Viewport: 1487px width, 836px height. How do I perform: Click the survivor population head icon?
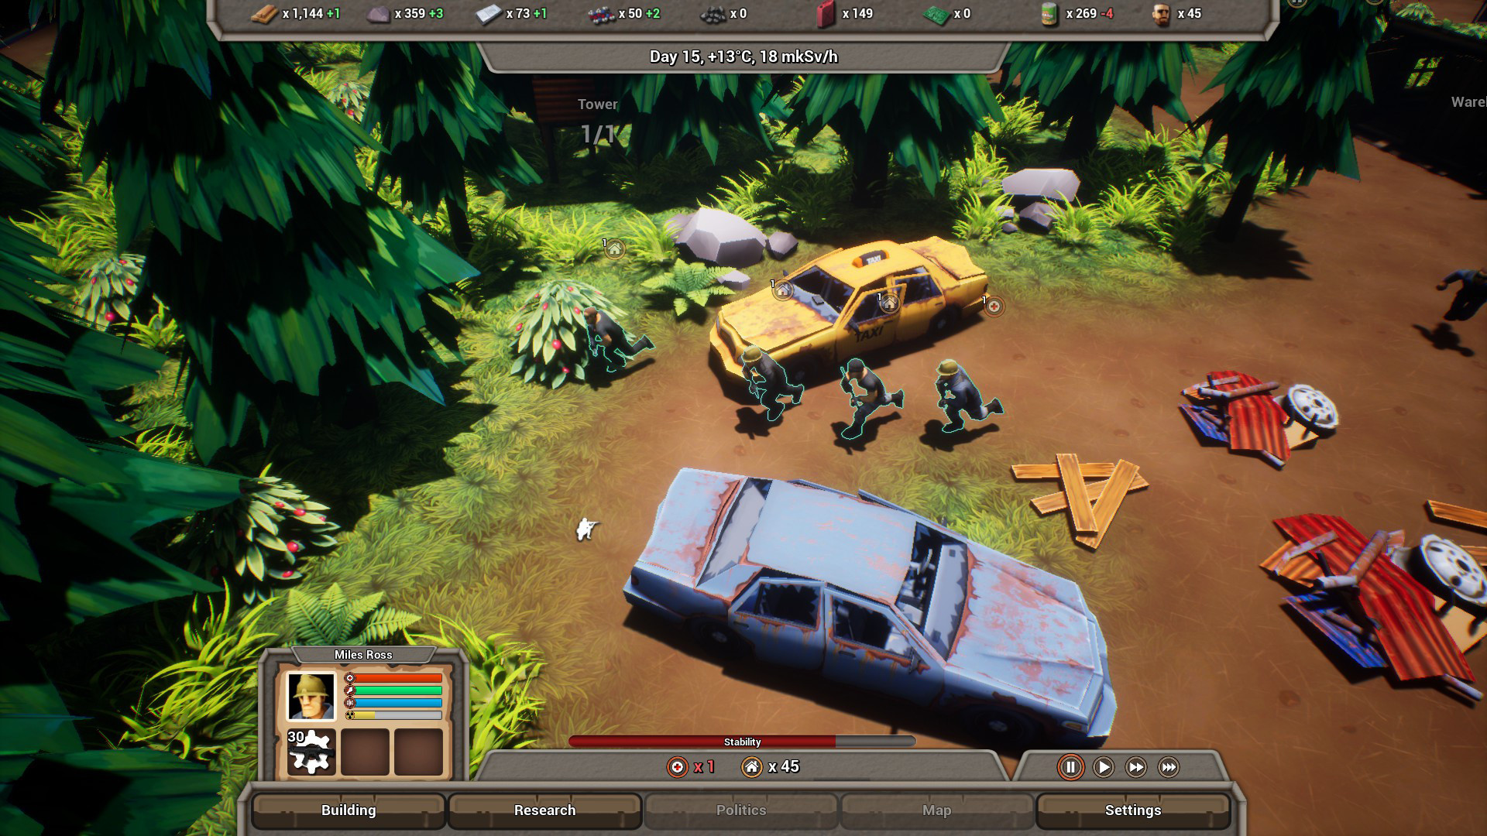click(x=1161, y=14)
